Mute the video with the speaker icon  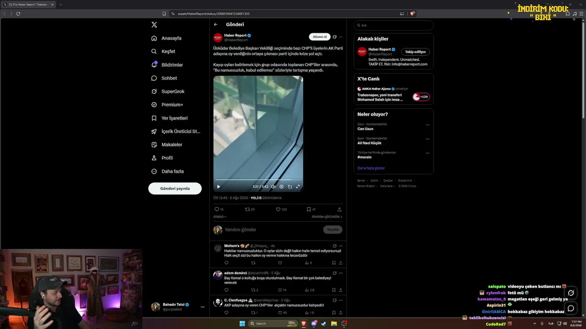273,186
